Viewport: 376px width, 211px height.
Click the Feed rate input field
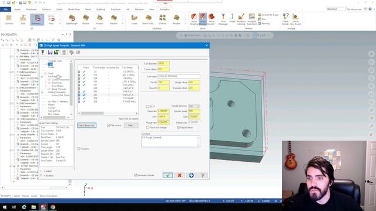(163, 111)
